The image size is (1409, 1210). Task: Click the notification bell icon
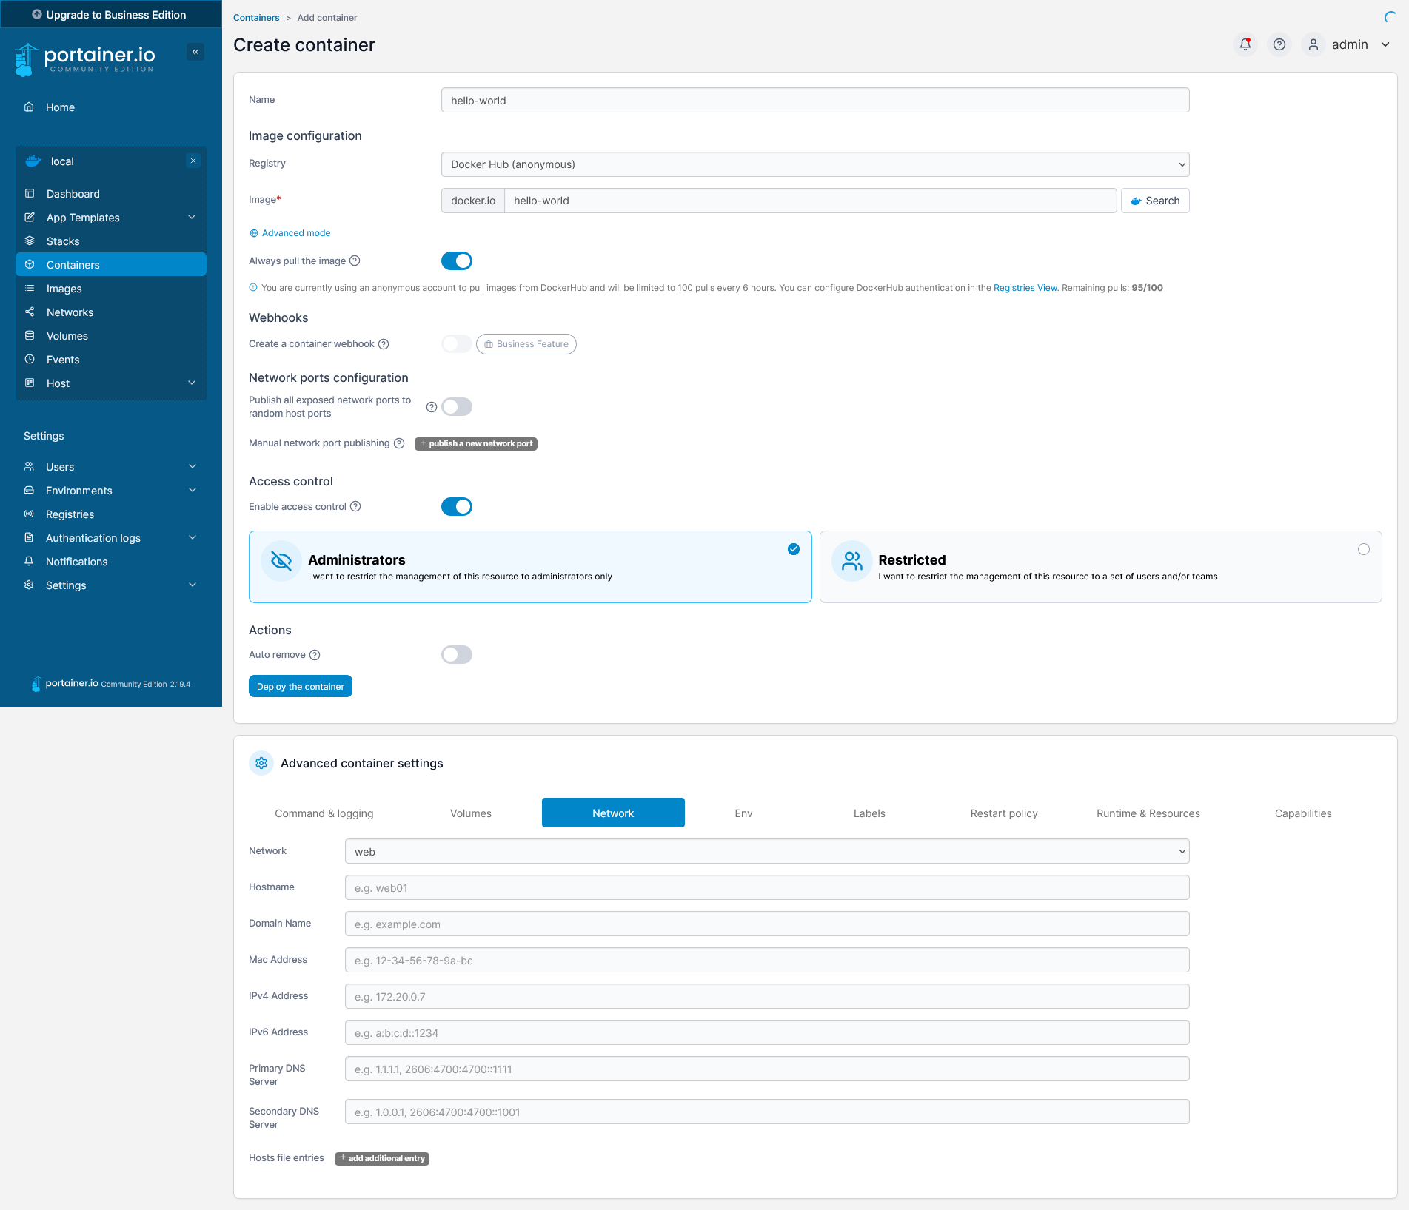pyautogui.click(x=1245, y=44)
